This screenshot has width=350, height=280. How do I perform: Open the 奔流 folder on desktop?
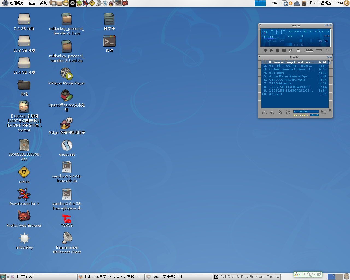coord(24,85)
